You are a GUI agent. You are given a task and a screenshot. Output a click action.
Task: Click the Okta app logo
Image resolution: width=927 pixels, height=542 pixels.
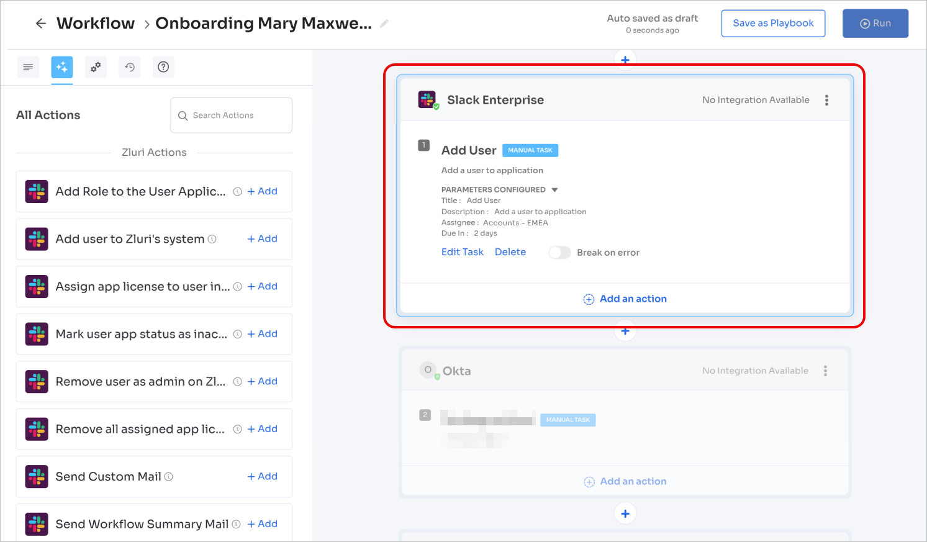pos(428,370)
